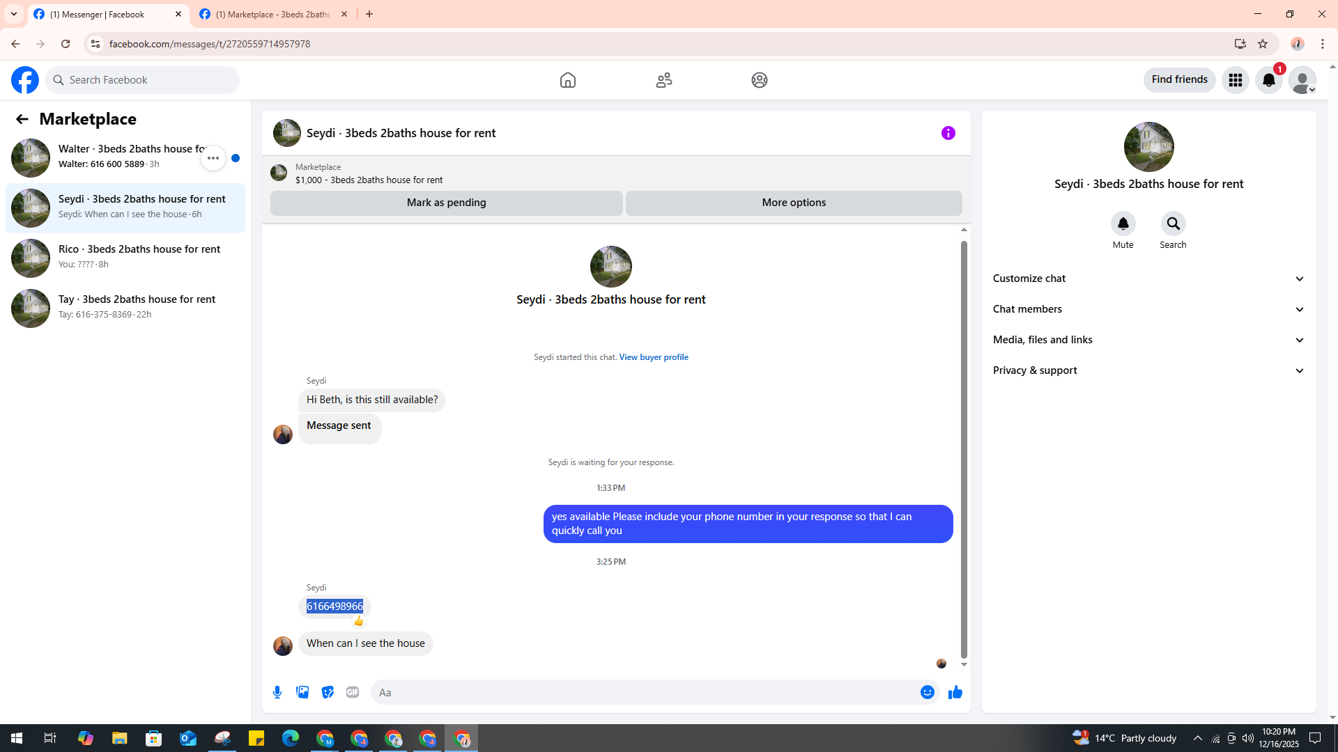Screen dimensions: 1338x752
Task: Open Chrome's three-dot menu
Action: (1323, 44)
